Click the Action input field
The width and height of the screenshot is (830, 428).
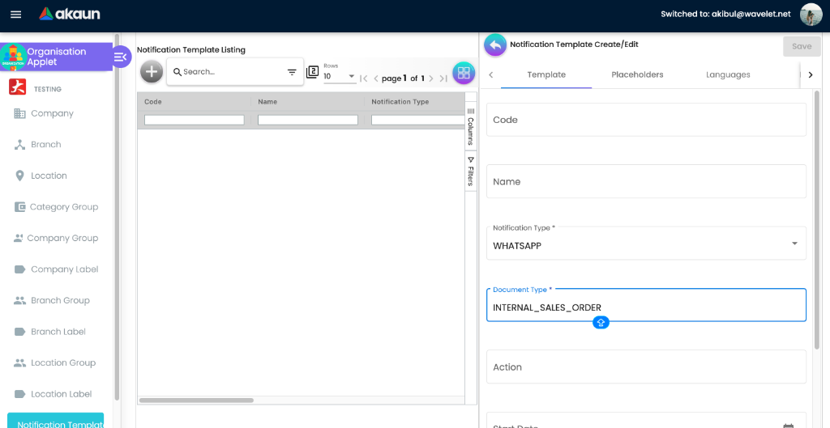[646, 367]
